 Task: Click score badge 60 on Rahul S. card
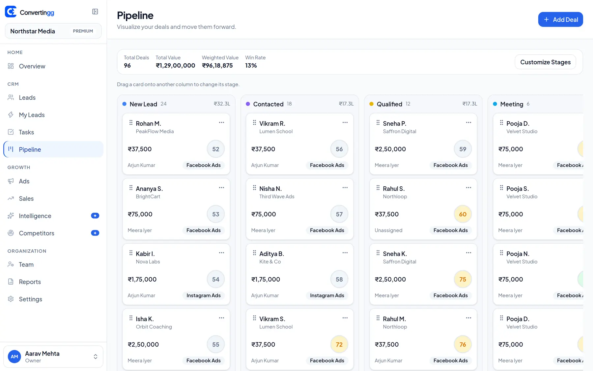click(463, 214)
